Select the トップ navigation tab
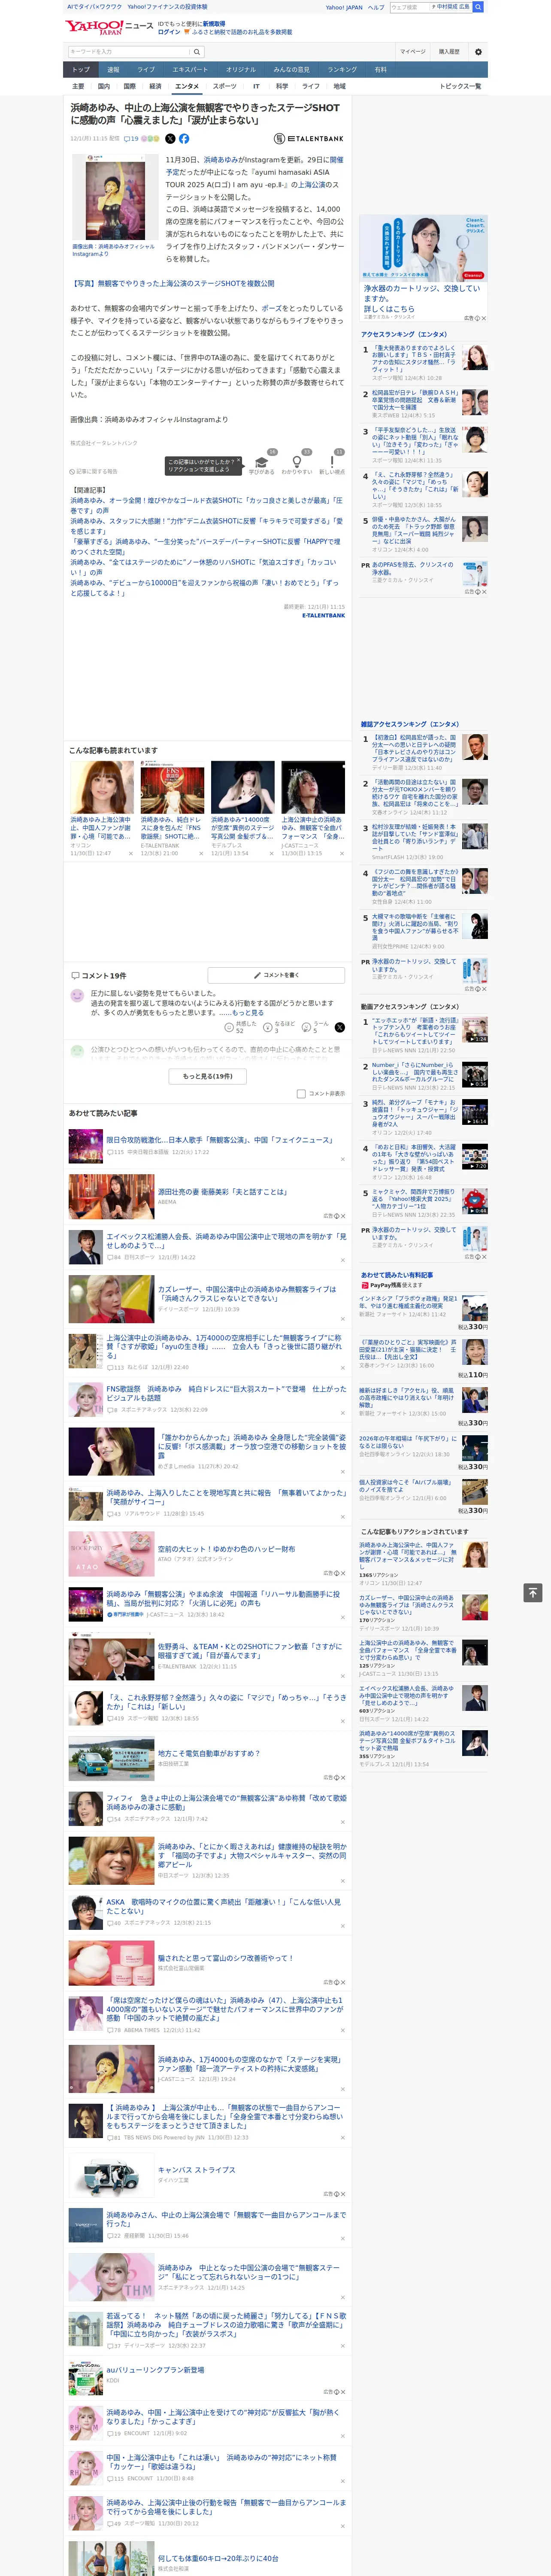This screenshot has width=551, height=2576. (81, 69)
